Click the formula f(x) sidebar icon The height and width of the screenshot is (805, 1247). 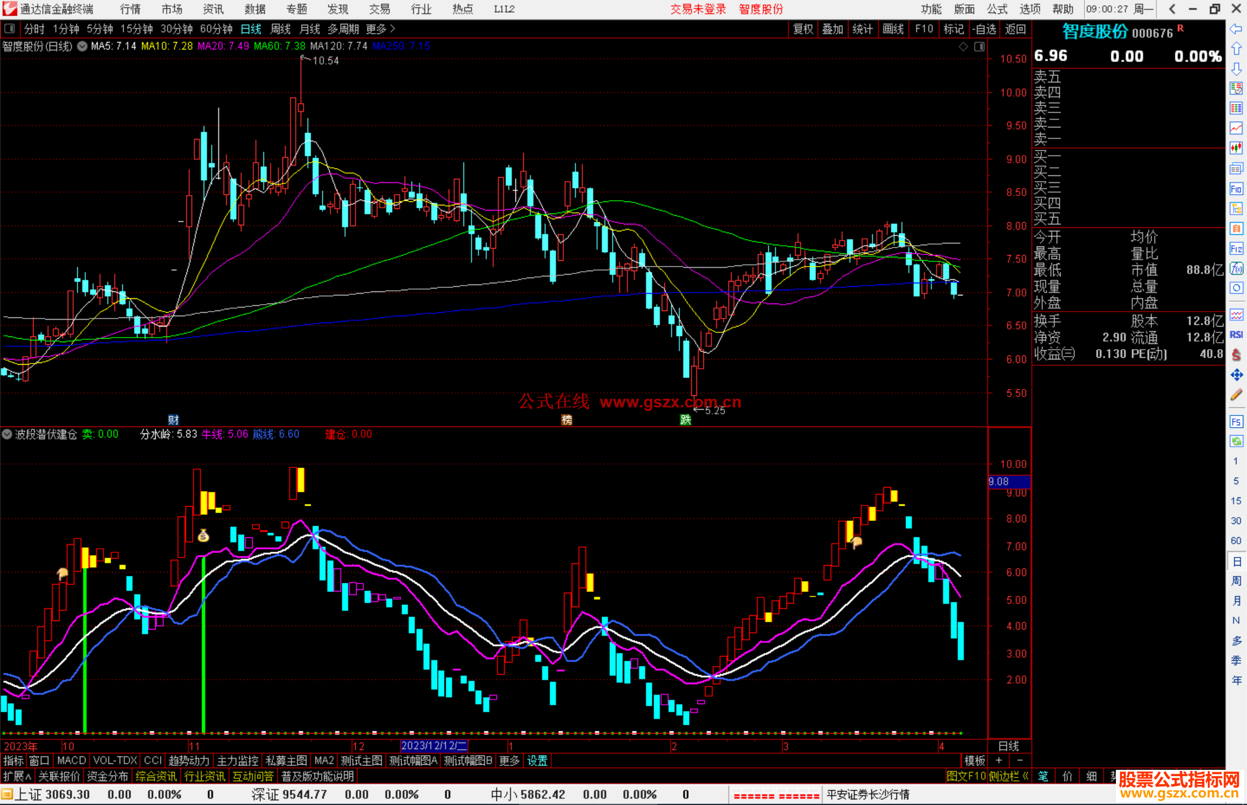click(1236, 268)
